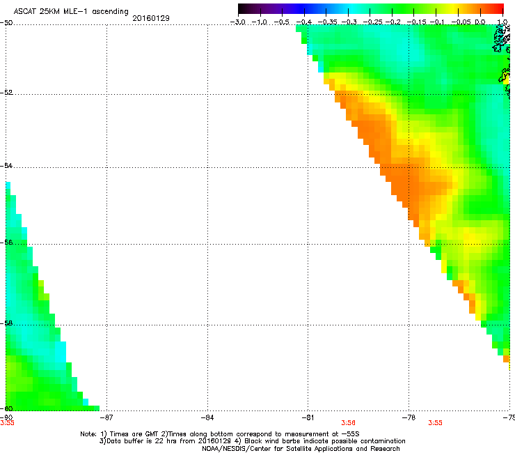The height and width of the screenshot is (453, 515).
Task: Select the -81 longitude axis label
Action: (x=308, y=417)
